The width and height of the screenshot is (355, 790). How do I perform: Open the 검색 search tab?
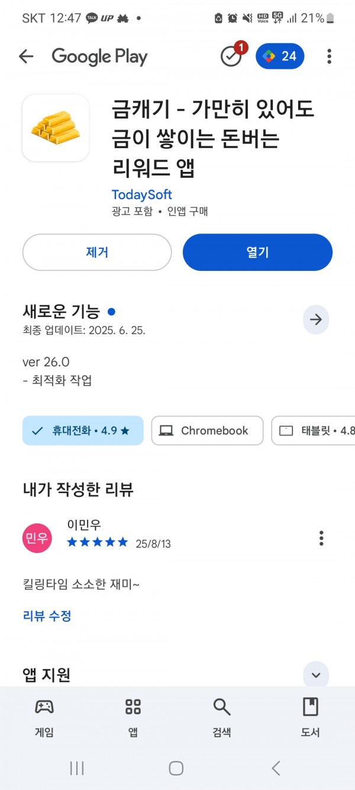tap(222, 717)
